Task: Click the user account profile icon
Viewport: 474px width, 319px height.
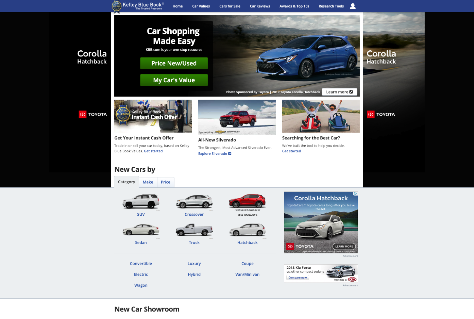Action: (353, 6)
